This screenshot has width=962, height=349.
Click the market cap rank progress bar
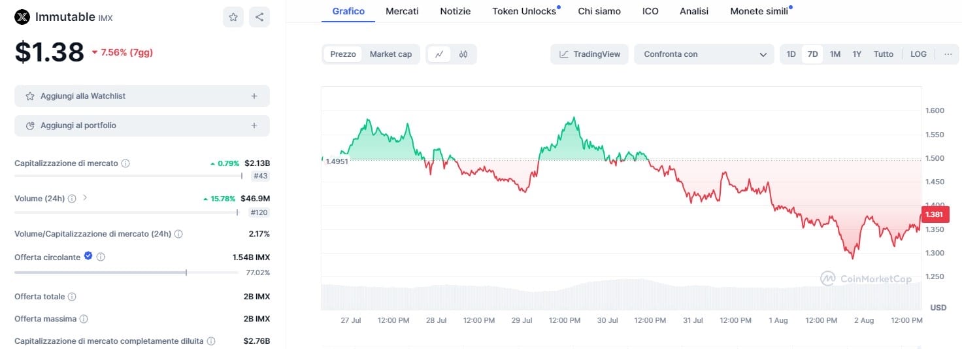pos(128,175)
